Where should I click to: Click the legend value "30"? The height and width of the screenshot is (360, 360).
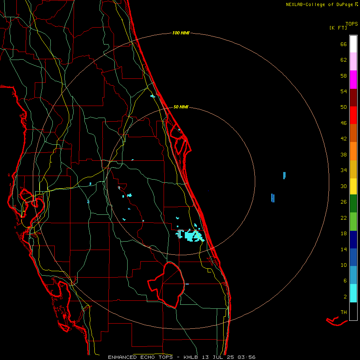point(344,186)
